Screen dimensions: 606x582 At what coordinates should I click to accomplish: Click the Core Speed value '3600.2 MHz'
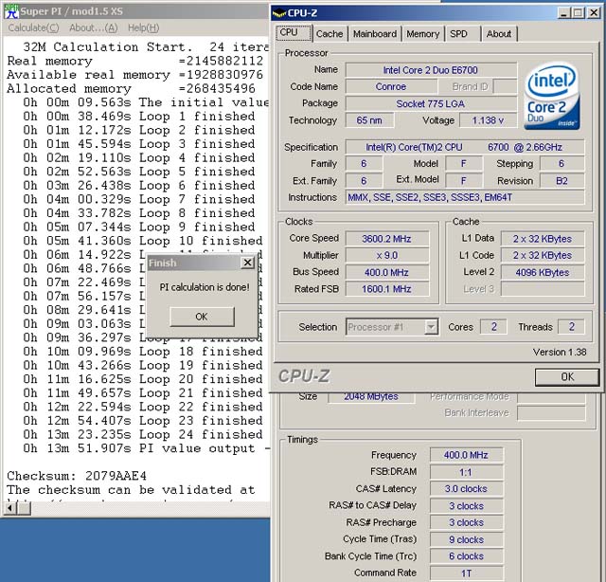387,239
